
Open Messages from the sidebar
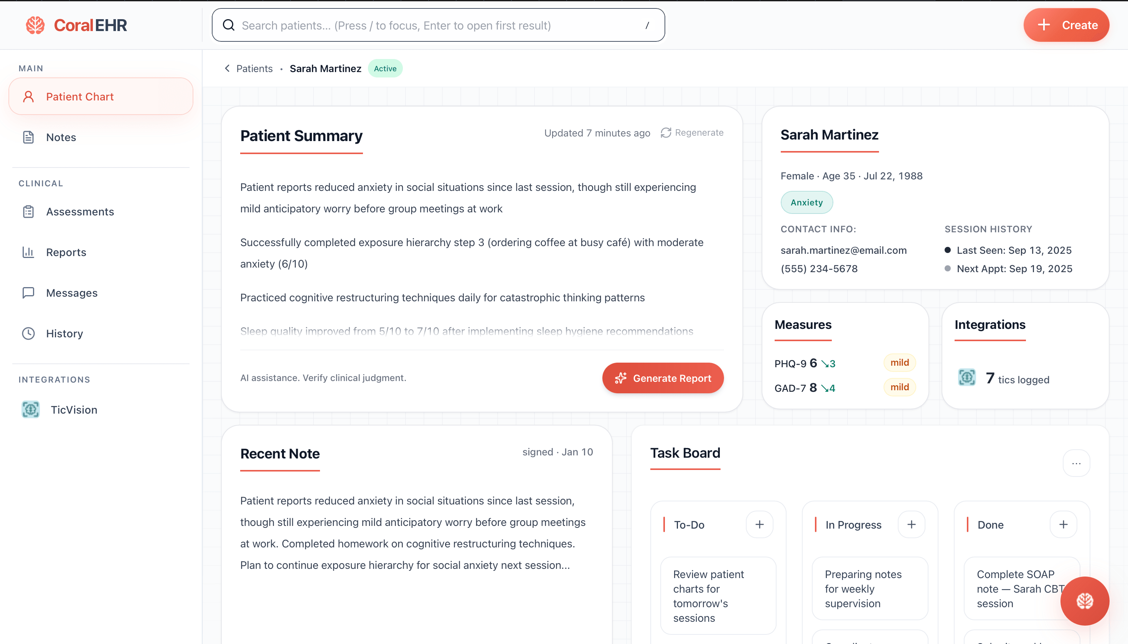[72, 293]
